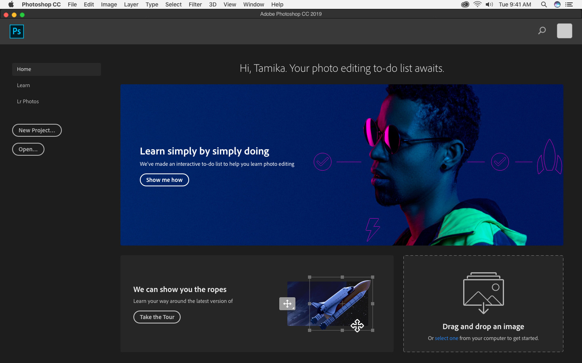Image resolution: width=582 pixels, height=363 pixels.
Task: Click the 'select one' link
Action: pyautogui.click(x=446, y=338)
